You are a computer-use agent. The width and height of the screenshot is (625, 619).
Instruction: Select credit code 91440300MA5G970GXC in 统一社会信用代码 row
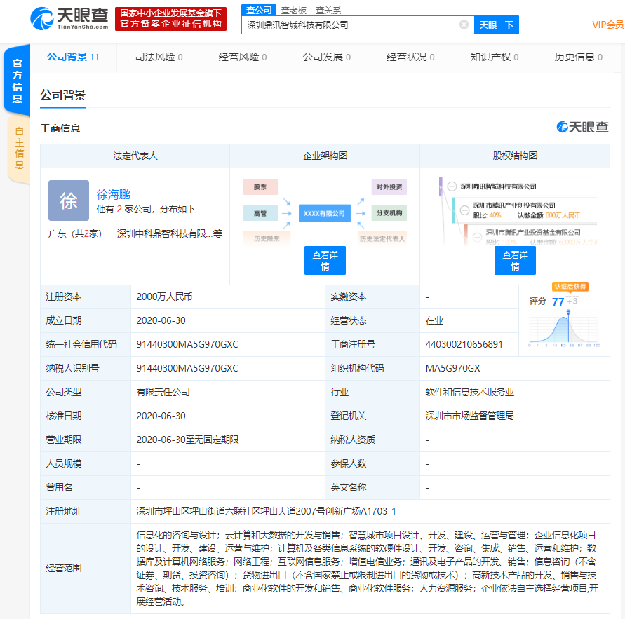[187, 345]
